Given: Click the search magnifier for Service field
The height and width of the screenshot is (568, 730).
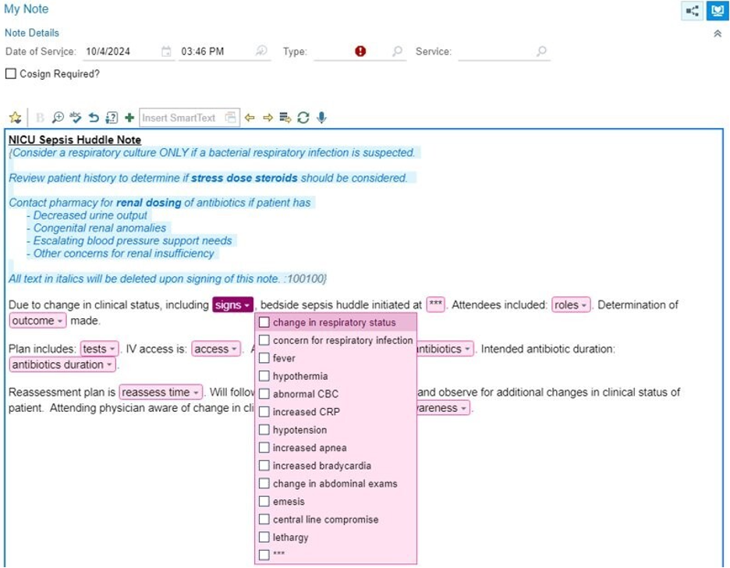Looking at the screenshot, I should point(541,51).
